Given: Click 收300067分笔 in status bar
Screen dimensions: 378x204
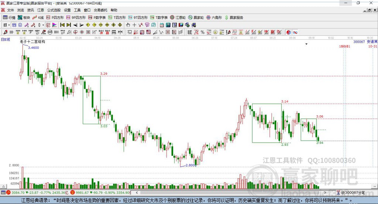Looking at the screenshot, I should click(353, 193).
